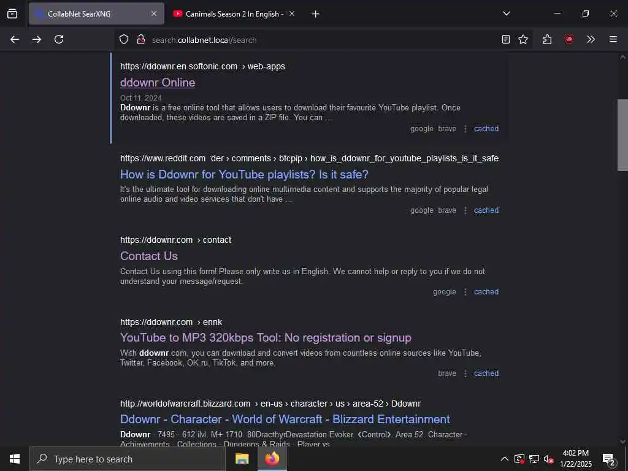
Task: Click the muted volume tray icon
Action: coord(549,459)
